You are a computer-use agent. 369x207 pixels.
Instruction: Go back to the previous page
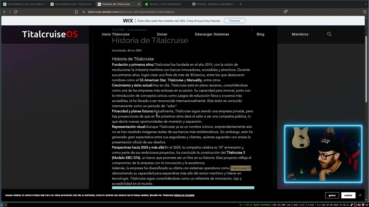pos(4,12)
